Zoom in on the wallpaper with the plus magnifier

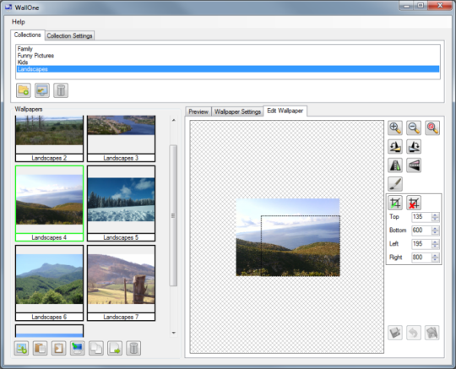pyautogui.click(x=395, y=128)
